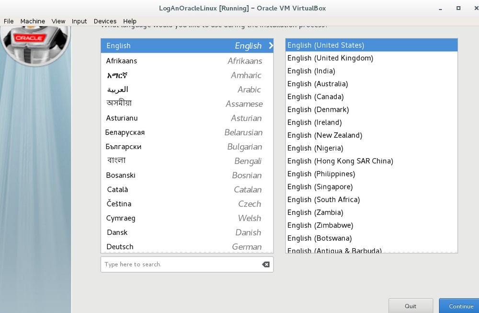Click the arrow beside selected English language
The image size is (479, 313).
[x=271, y=46]
